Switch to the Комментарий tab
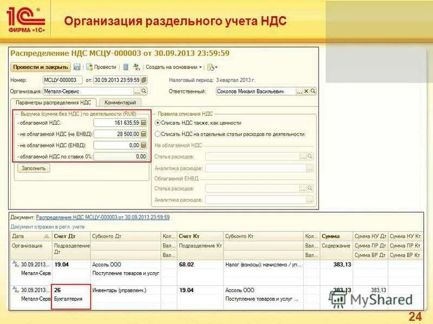Viewport: 433px width, 324px height. (120, 103)
